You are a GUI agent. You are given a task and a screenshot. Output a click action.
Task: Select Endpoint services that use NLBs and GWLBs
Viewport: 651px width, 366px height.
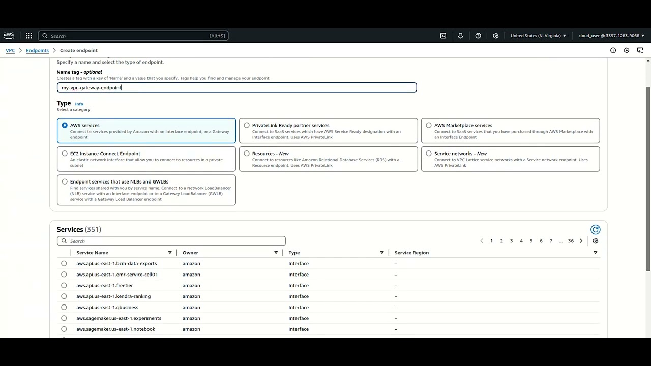[x=146, y=190]
